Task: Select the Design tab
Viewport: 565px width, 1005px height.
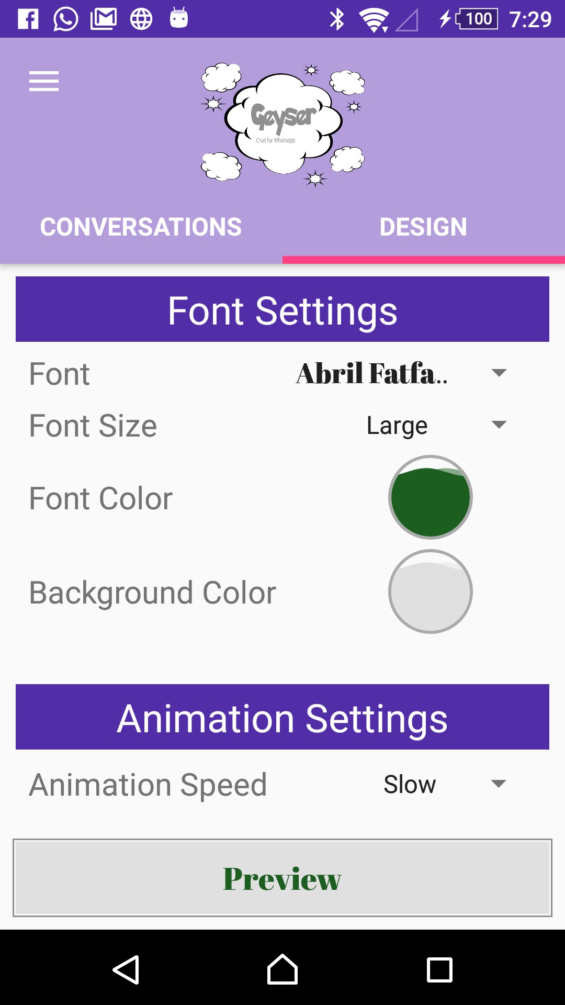Action: point(423,227)
